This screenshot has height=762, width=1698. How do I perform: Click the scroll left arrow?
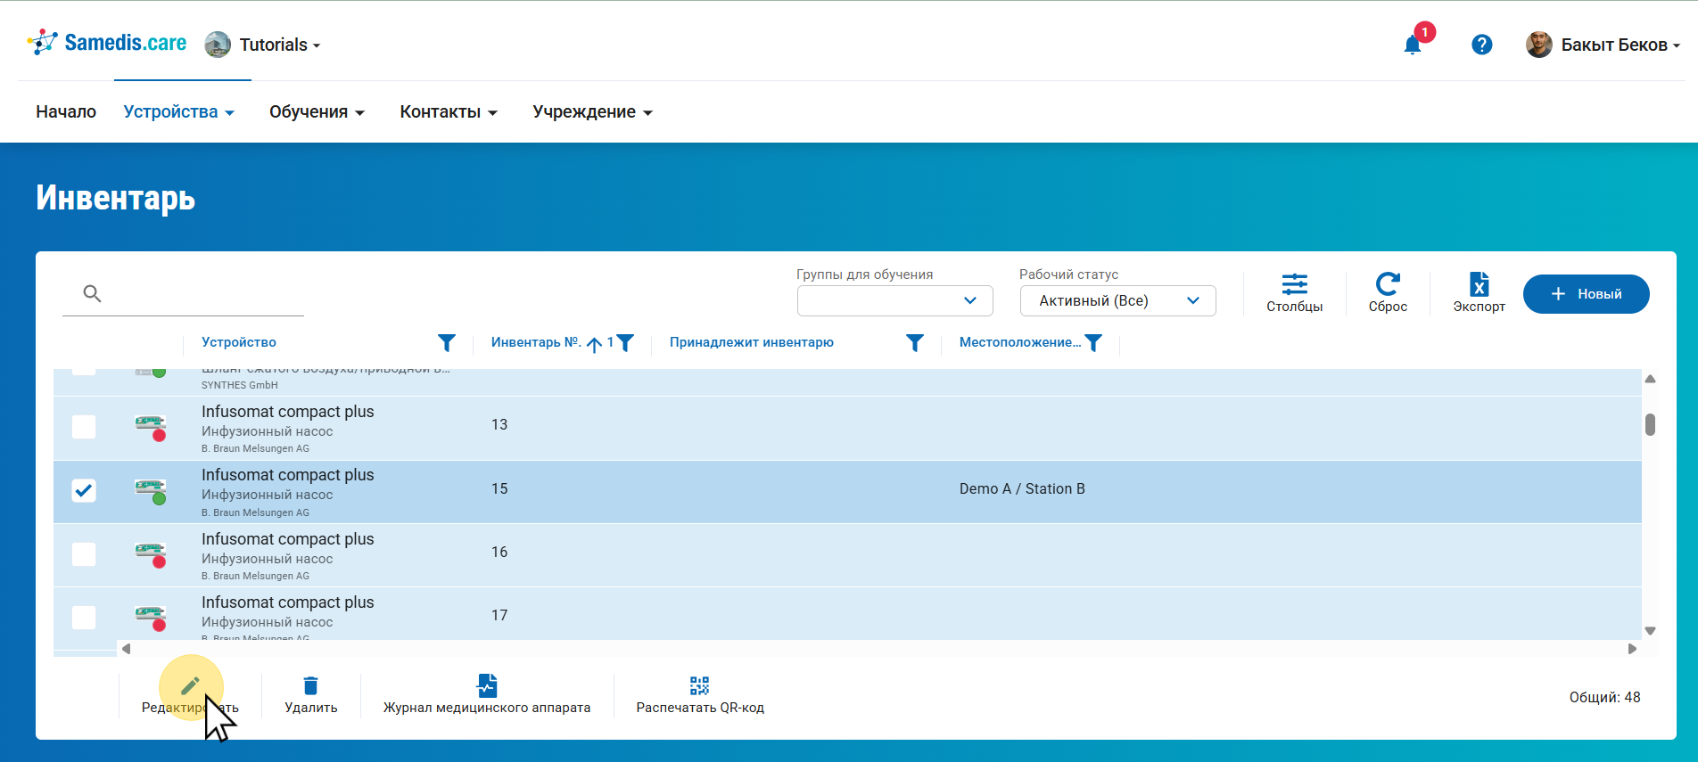tap(127, 649)
